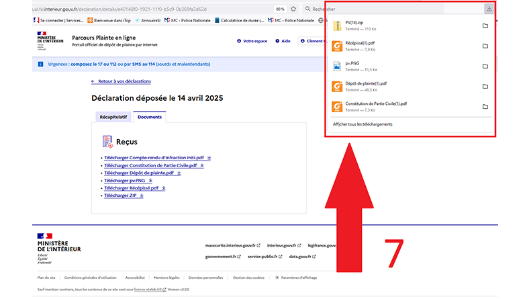
Task: Open Dépôt de plainte(1).pdf file icon
Action: click(337, 87)
